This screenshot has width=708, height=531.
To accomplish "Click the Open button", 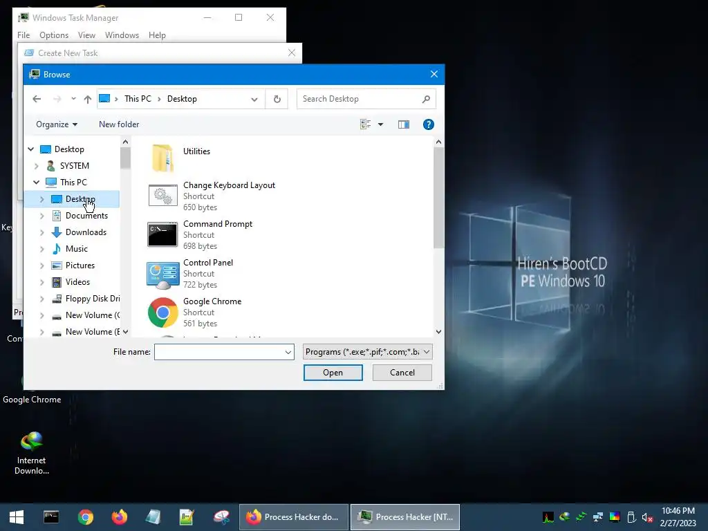I will 333,373.
